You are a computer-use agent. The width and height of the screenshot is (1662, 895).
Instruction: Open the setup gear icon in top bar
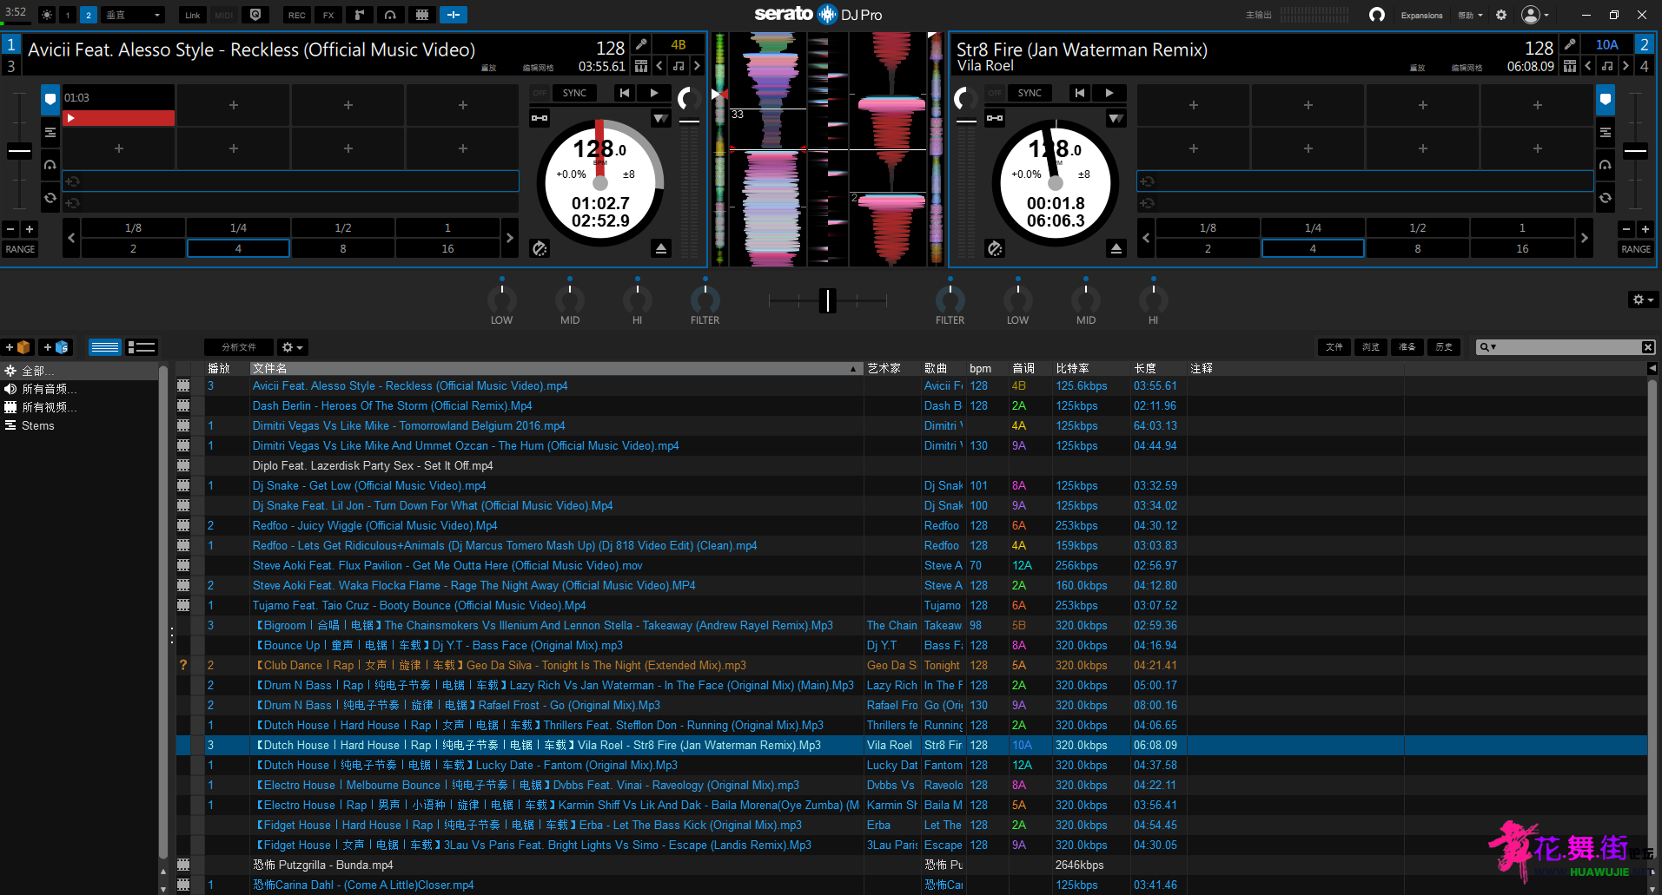tap(1501, 15)
